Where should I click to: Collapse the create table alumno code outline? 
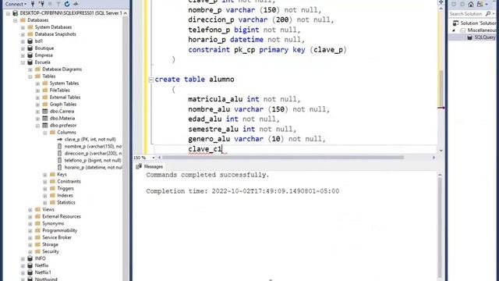(x=151, y=80)
